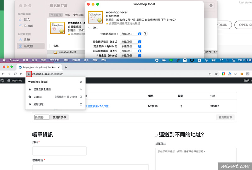Click the share icon in the address bar
This screenshot has height=170, width=252.
point(210,74)
